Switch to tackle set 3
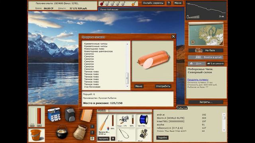255x143 pixels. 92,138
